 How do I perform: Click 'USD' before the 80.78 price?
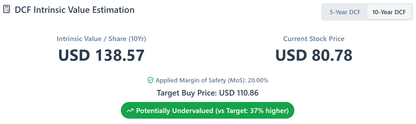pyautogui.click(x=291, y=56)
